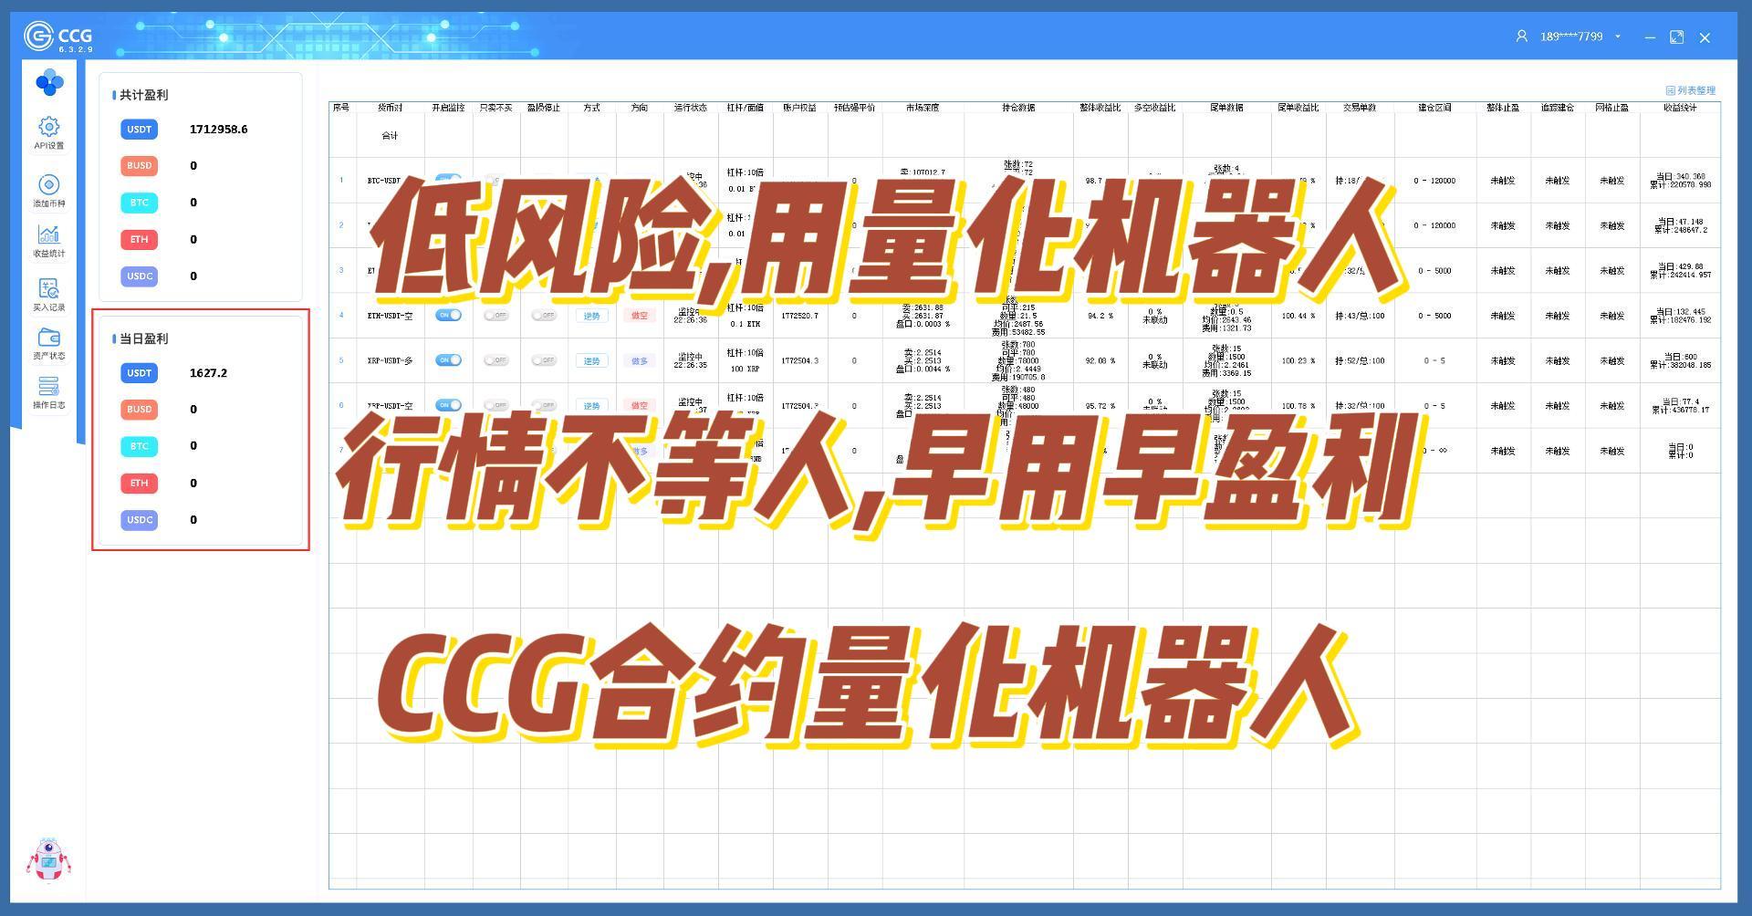
Task: Click the 92.08 % cell
Action: (x=1100, y=360)
